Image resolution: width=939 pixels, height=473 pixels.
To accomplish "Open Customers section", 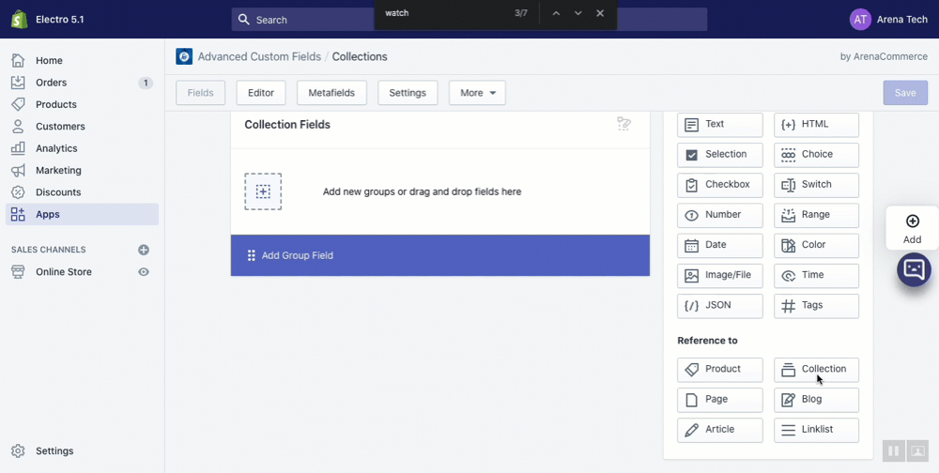I will (x=82, y=127).
